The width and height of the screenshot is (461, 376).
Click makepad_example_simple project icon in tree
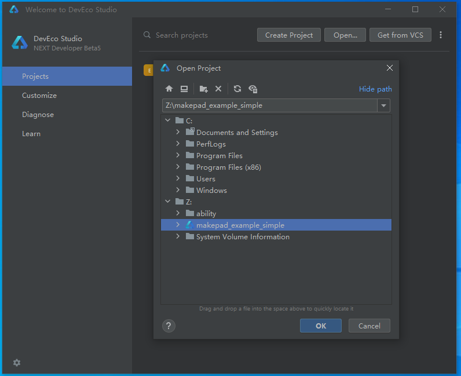(x=190, y=225)
